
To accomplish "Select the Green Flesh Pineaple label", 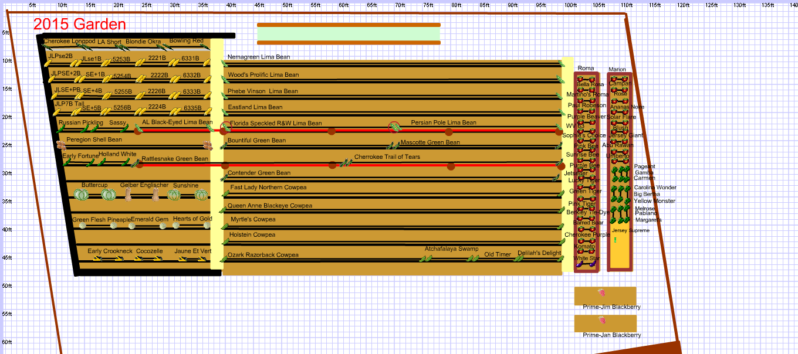I will pyautogui.click(x=101, y=219).
